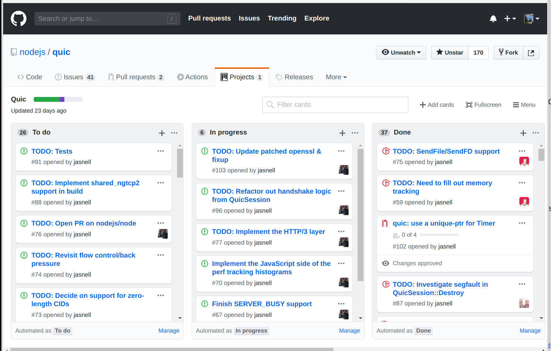
Task: Click Add cards button
Action: (437, 105)
